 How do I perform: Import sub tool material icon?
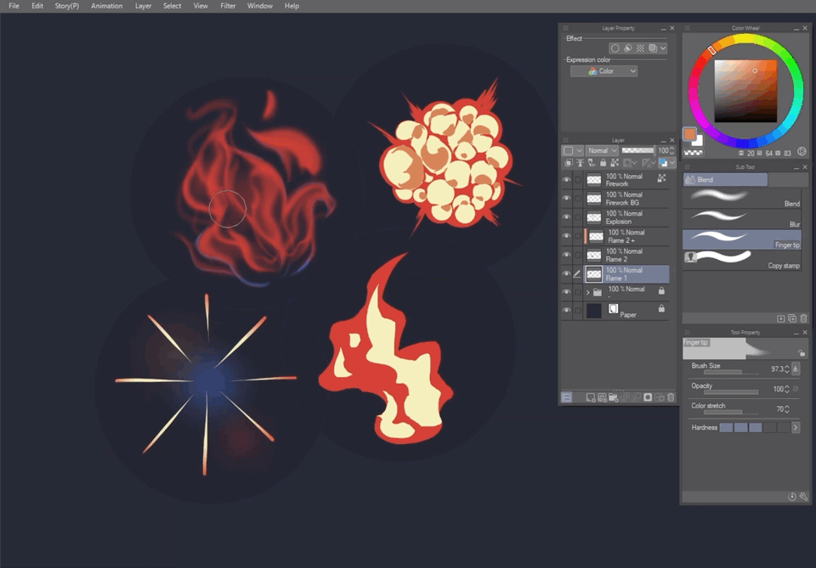(780, 318)
